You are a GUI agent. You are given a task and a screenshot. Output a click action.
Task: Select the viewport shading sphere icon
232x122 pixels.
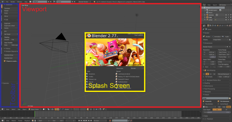tap(44, 109)
